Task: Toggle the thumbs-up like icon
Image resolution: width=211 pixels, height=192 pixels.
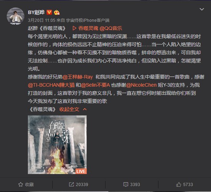Action: (x=179, y=184)
